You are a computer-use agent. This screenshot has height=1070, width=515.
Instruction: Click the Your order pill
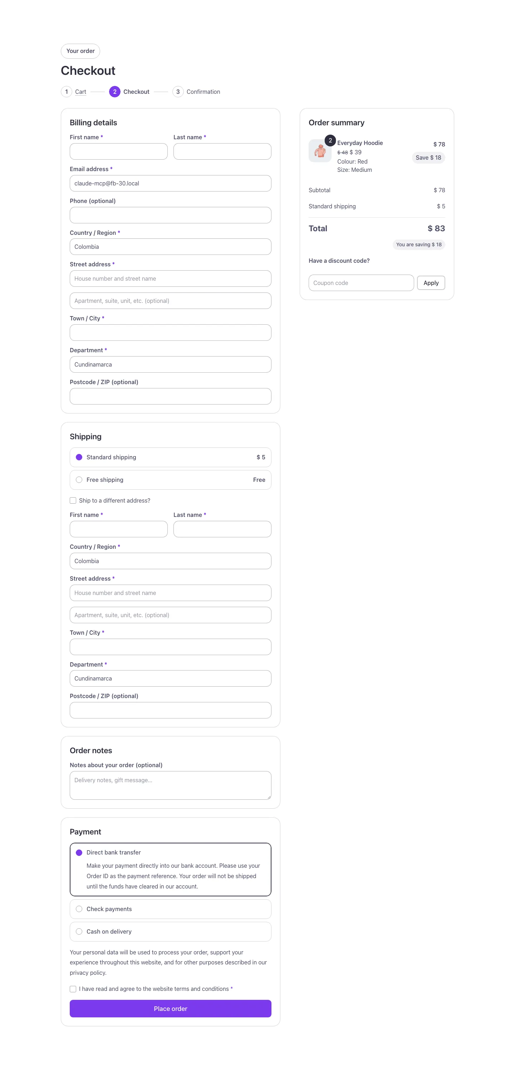point(80,51)
